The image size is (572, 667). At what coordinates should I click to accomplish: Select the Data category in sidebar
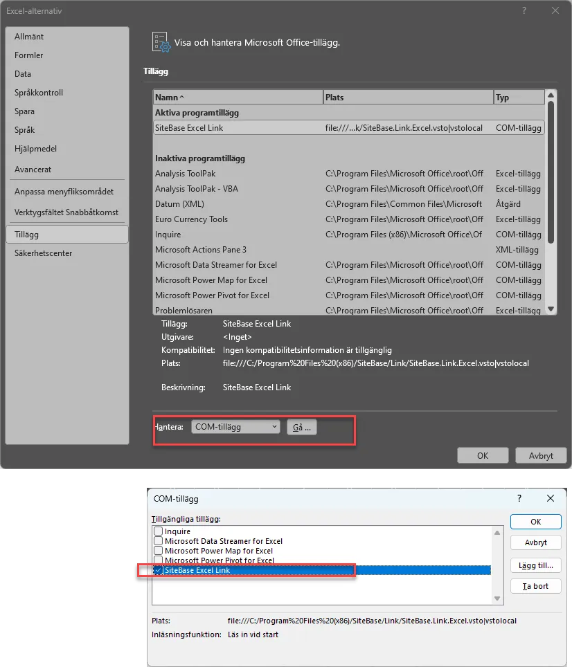pyautogui.click(x=67, y=74)
